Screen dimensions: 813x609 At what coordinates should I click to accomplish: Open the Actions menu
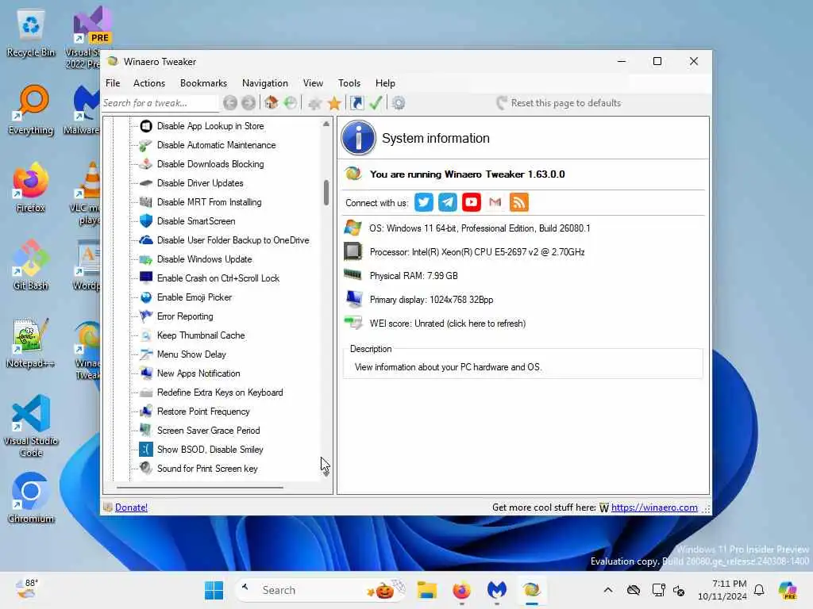[148, 82]
